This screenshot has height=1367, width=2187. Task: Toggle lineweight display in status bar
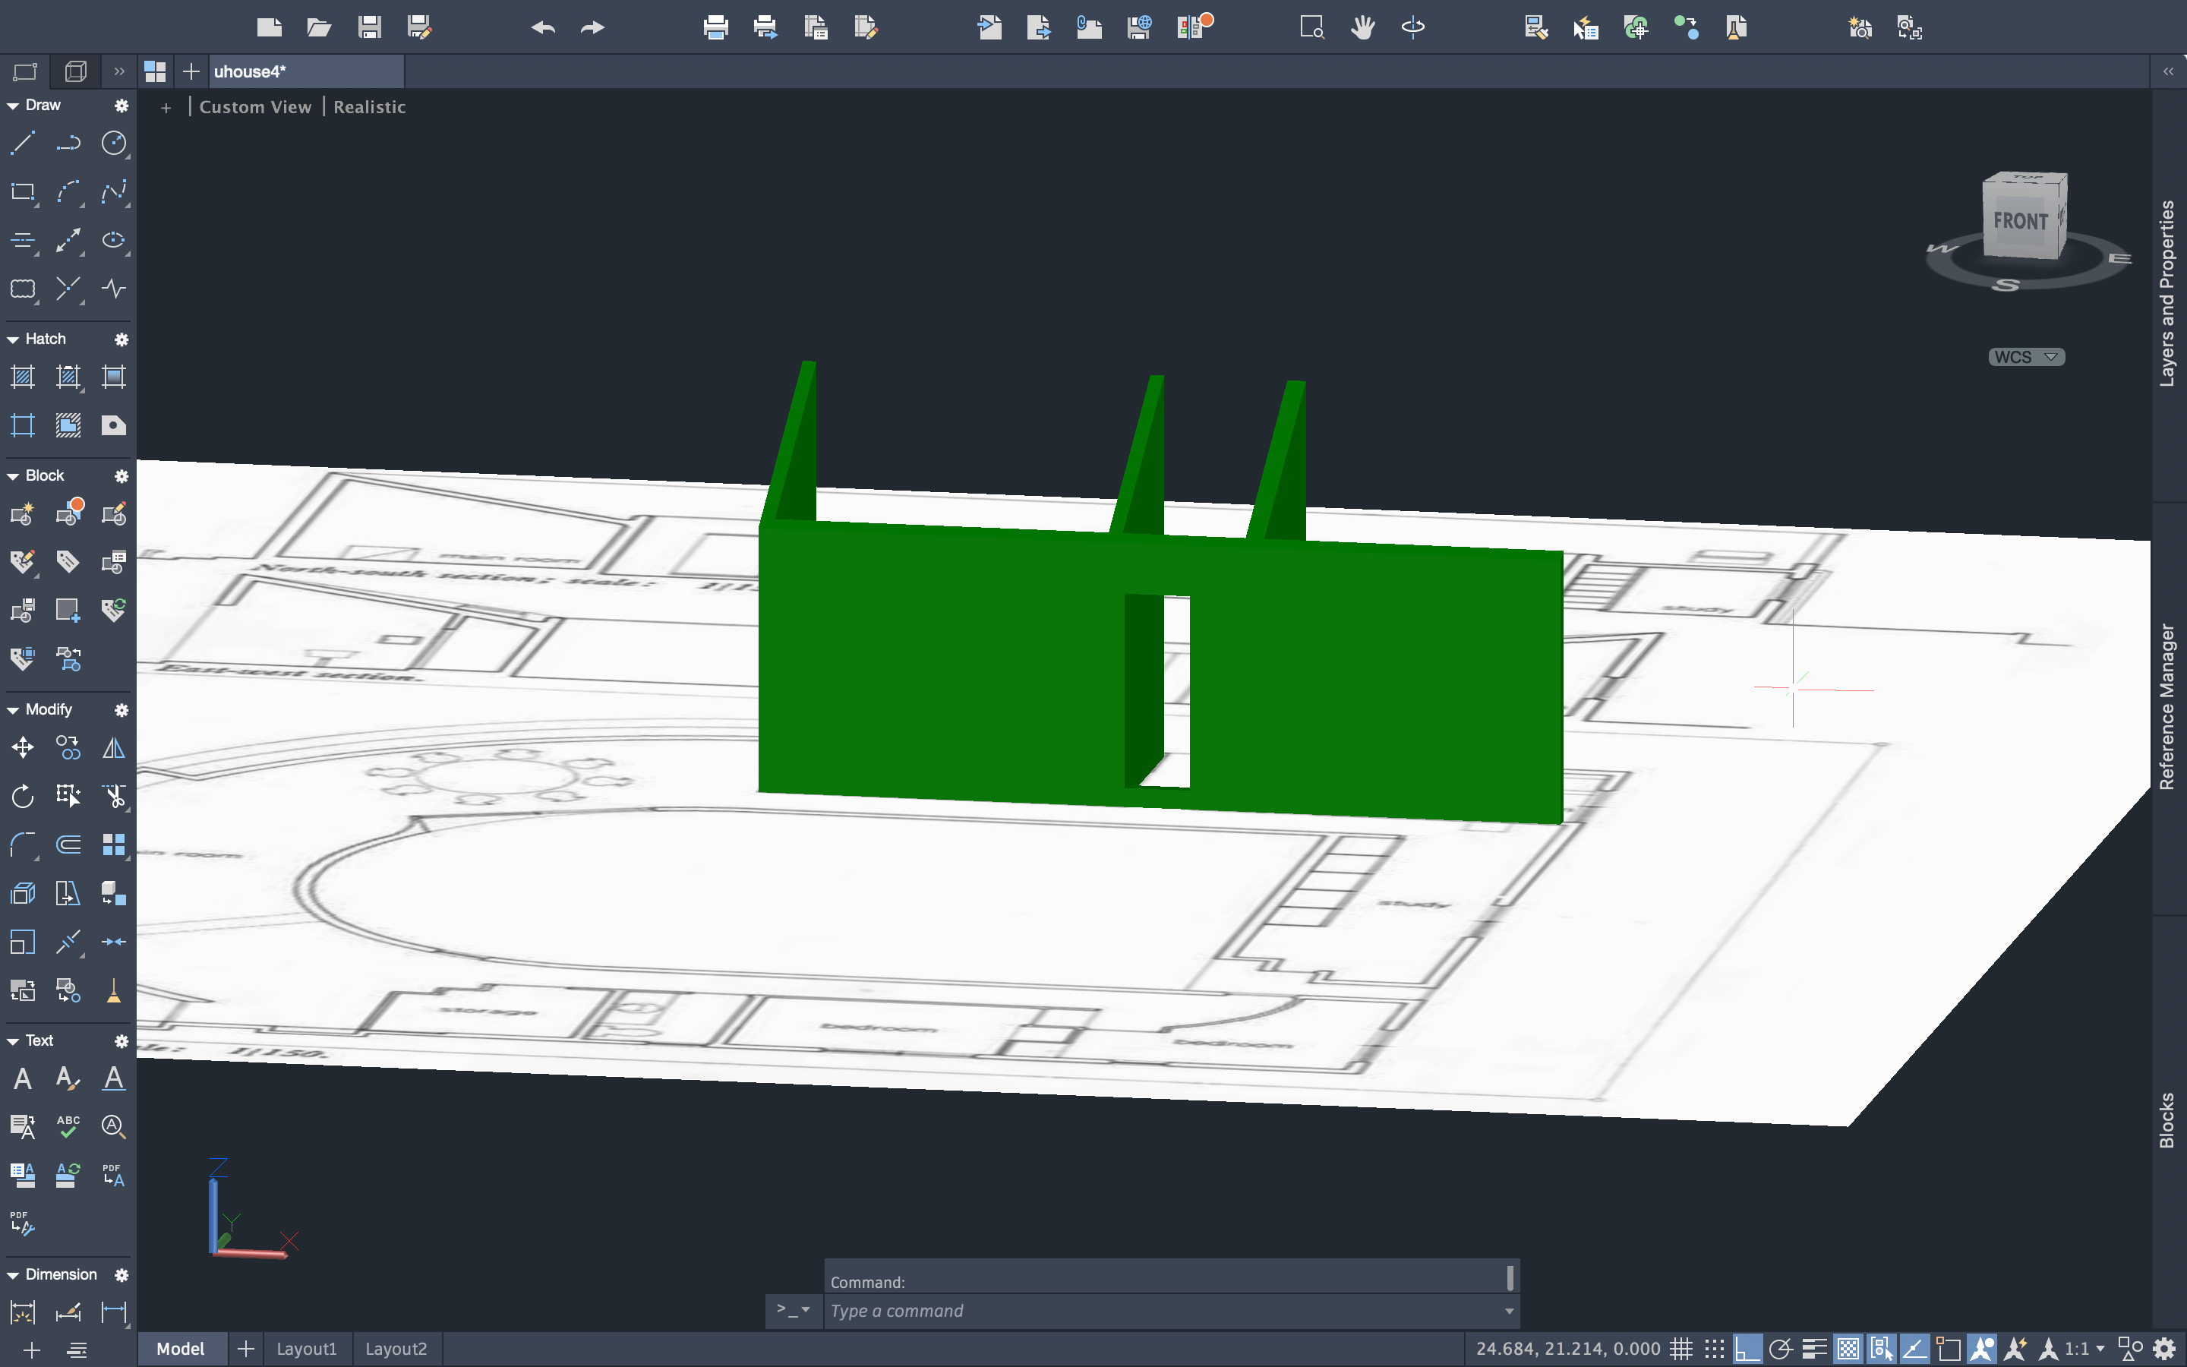coord(1815,1349)
